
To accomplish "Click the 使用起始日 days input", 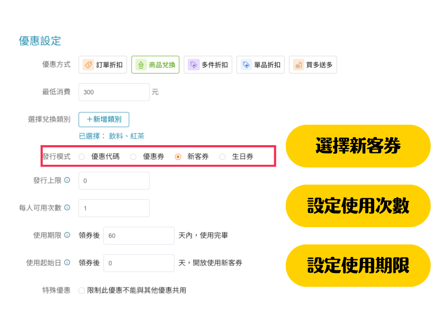I will [x=138, y=263].
